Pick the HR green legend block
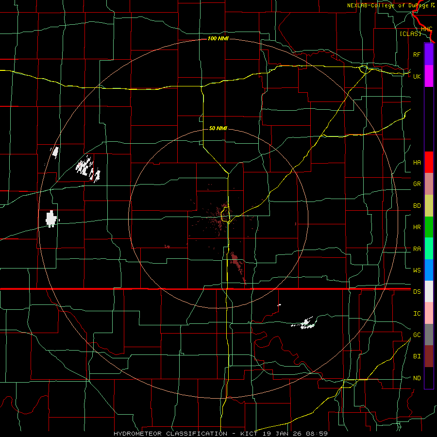This screenshot has width=437, height=437. [429, 227]
